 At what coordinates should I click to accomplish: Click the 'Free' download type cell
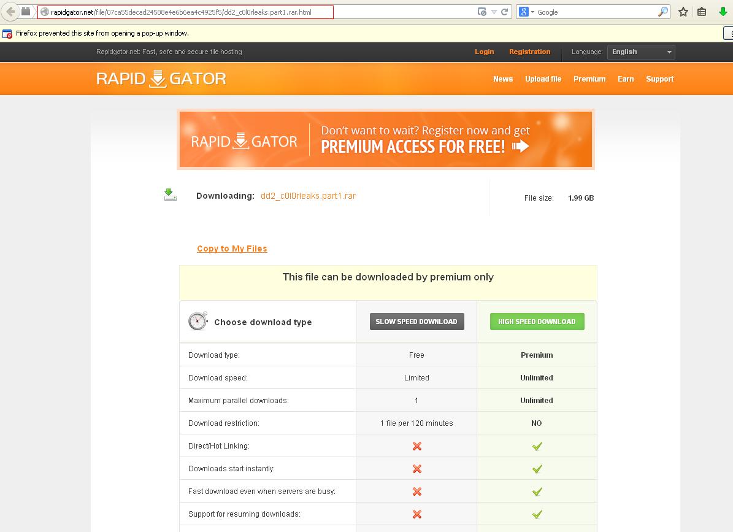click(416, 355)
